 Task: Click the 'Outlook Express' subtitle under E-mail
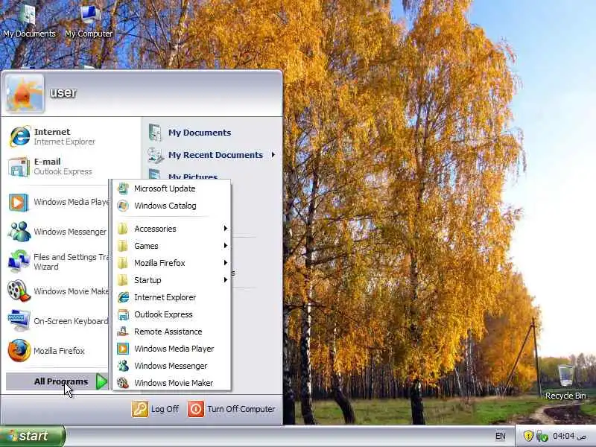pos(63,172)
